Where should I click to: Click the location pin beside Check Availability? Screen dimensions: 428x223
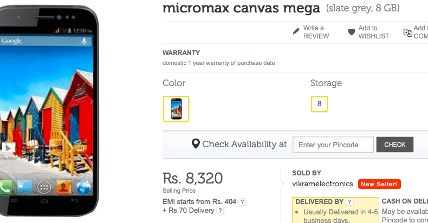tap(196, 145)
